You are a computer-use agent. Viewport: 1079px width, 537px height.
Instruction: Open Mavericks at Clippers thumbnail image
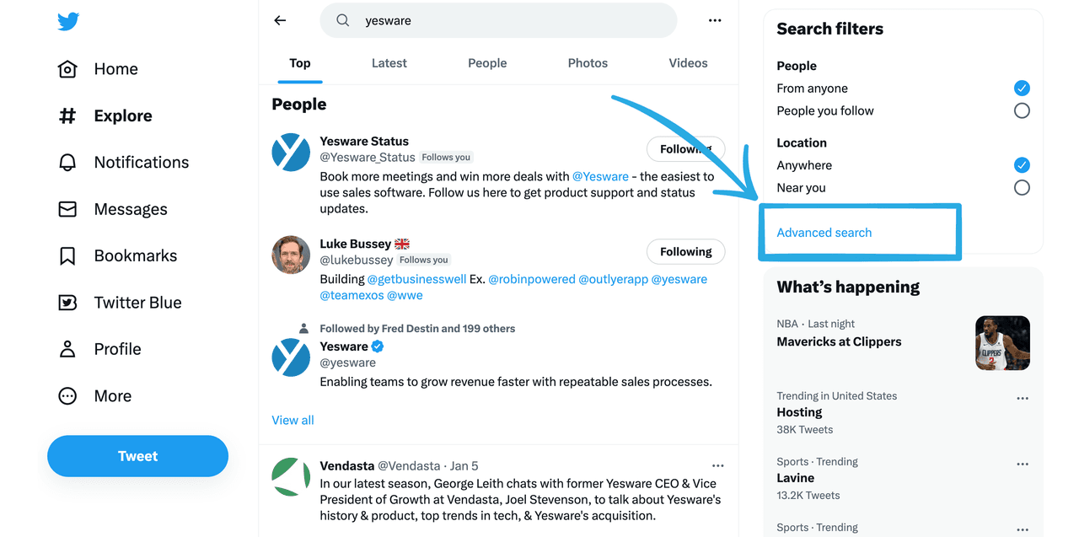(x=1002, y=343)
